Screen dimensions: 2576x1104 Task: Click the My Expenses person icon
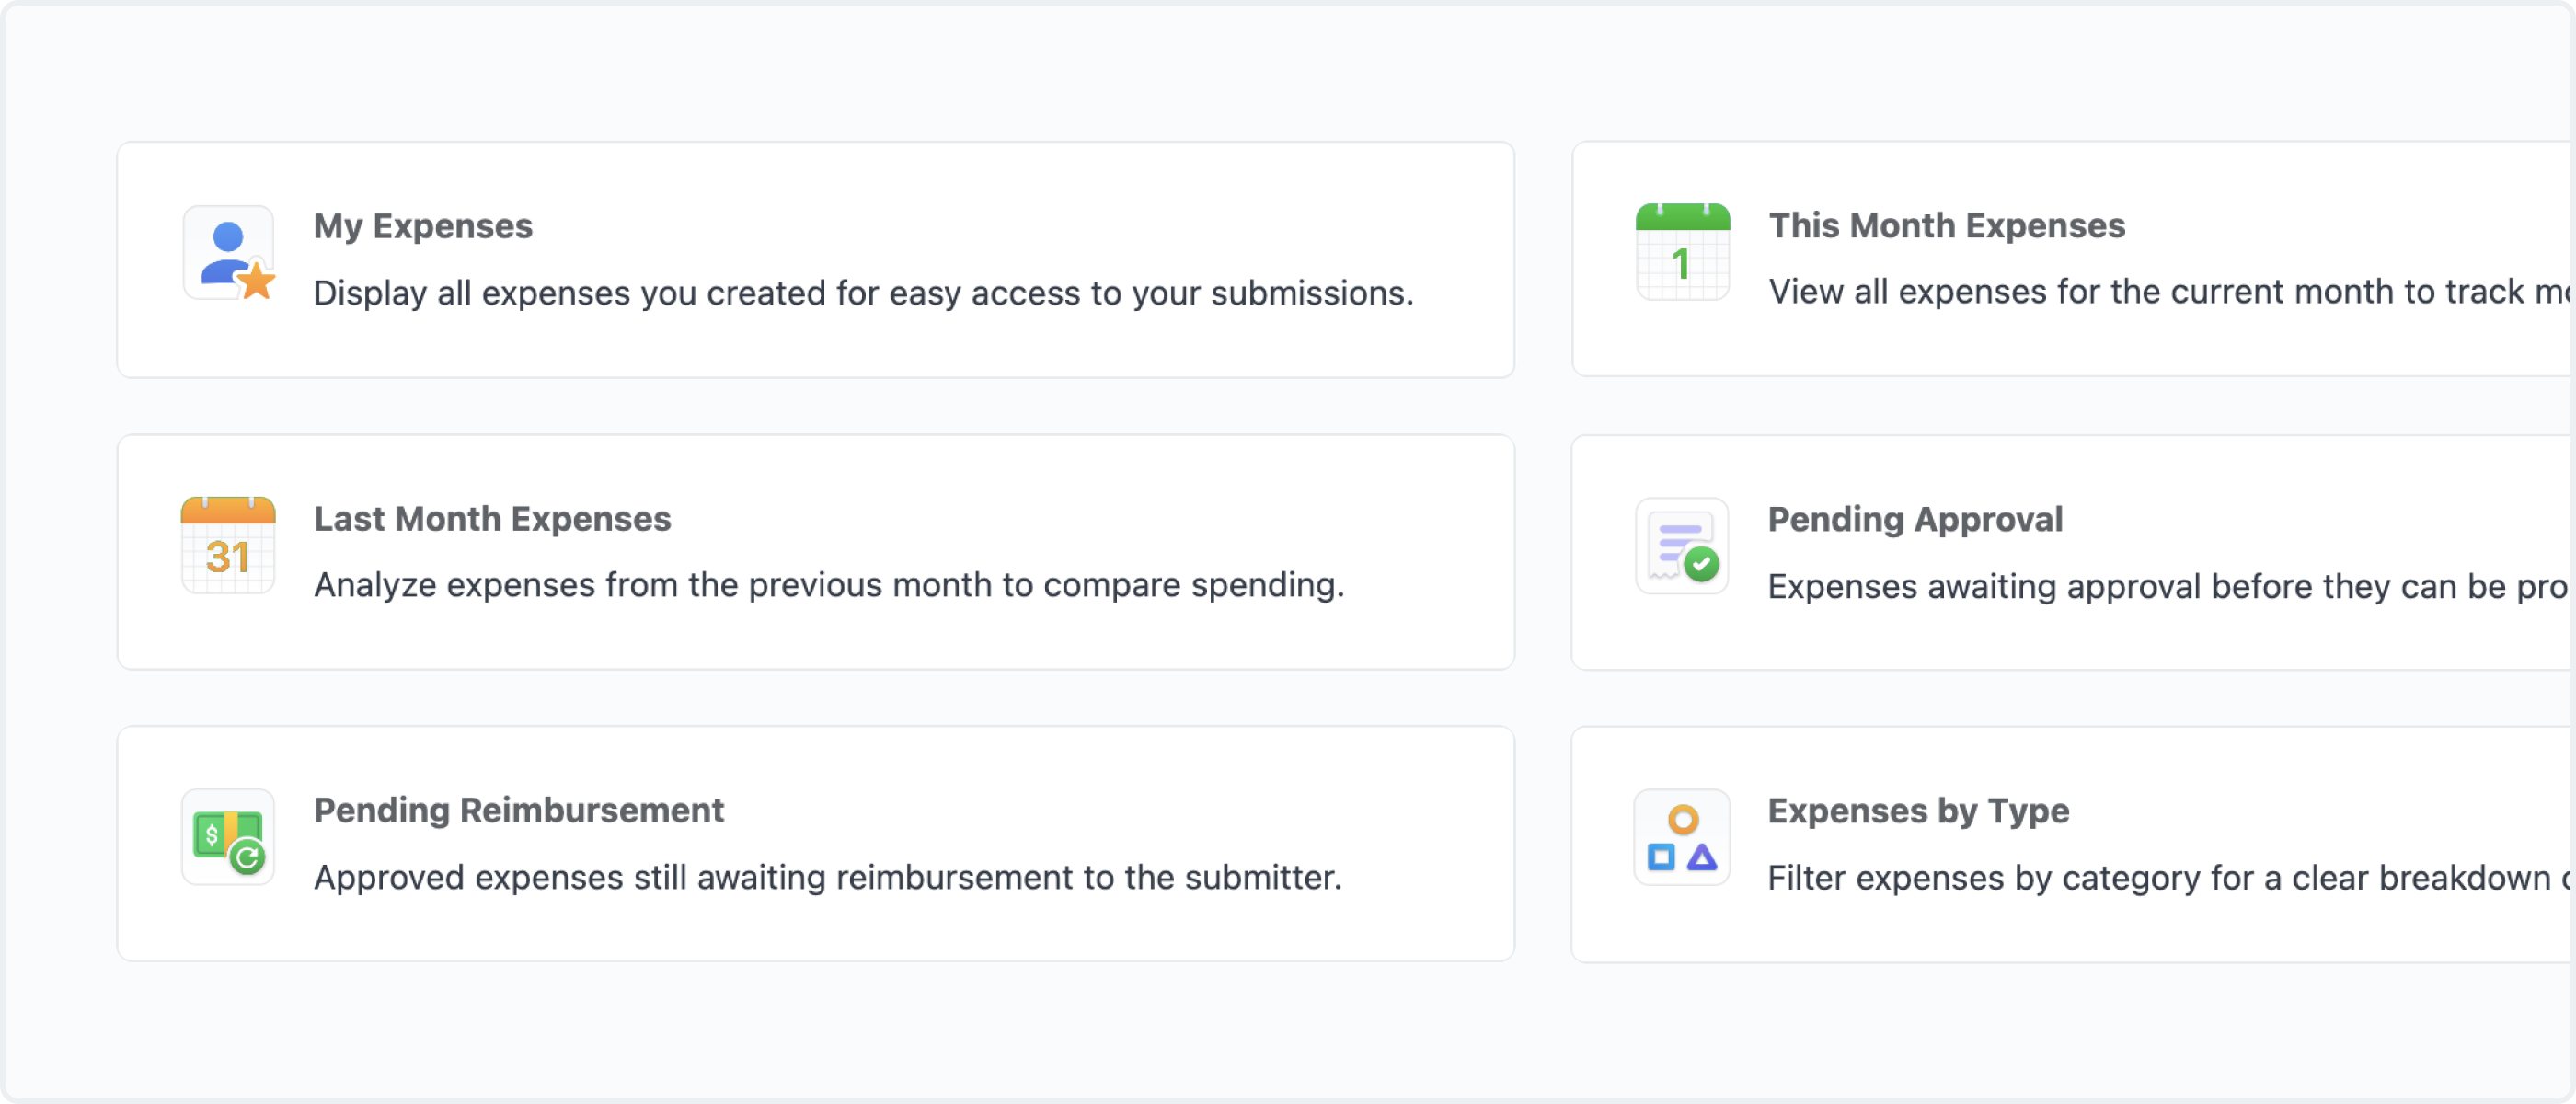tap(228, 253)
